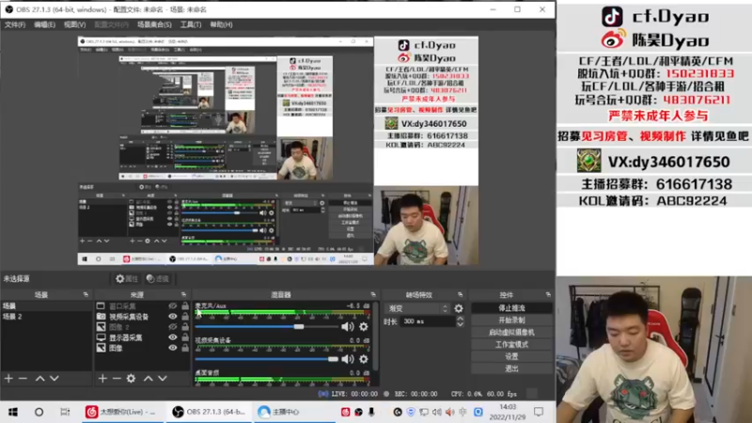
Task: Move source down with arrow icon
Action: tap(163, 379)
